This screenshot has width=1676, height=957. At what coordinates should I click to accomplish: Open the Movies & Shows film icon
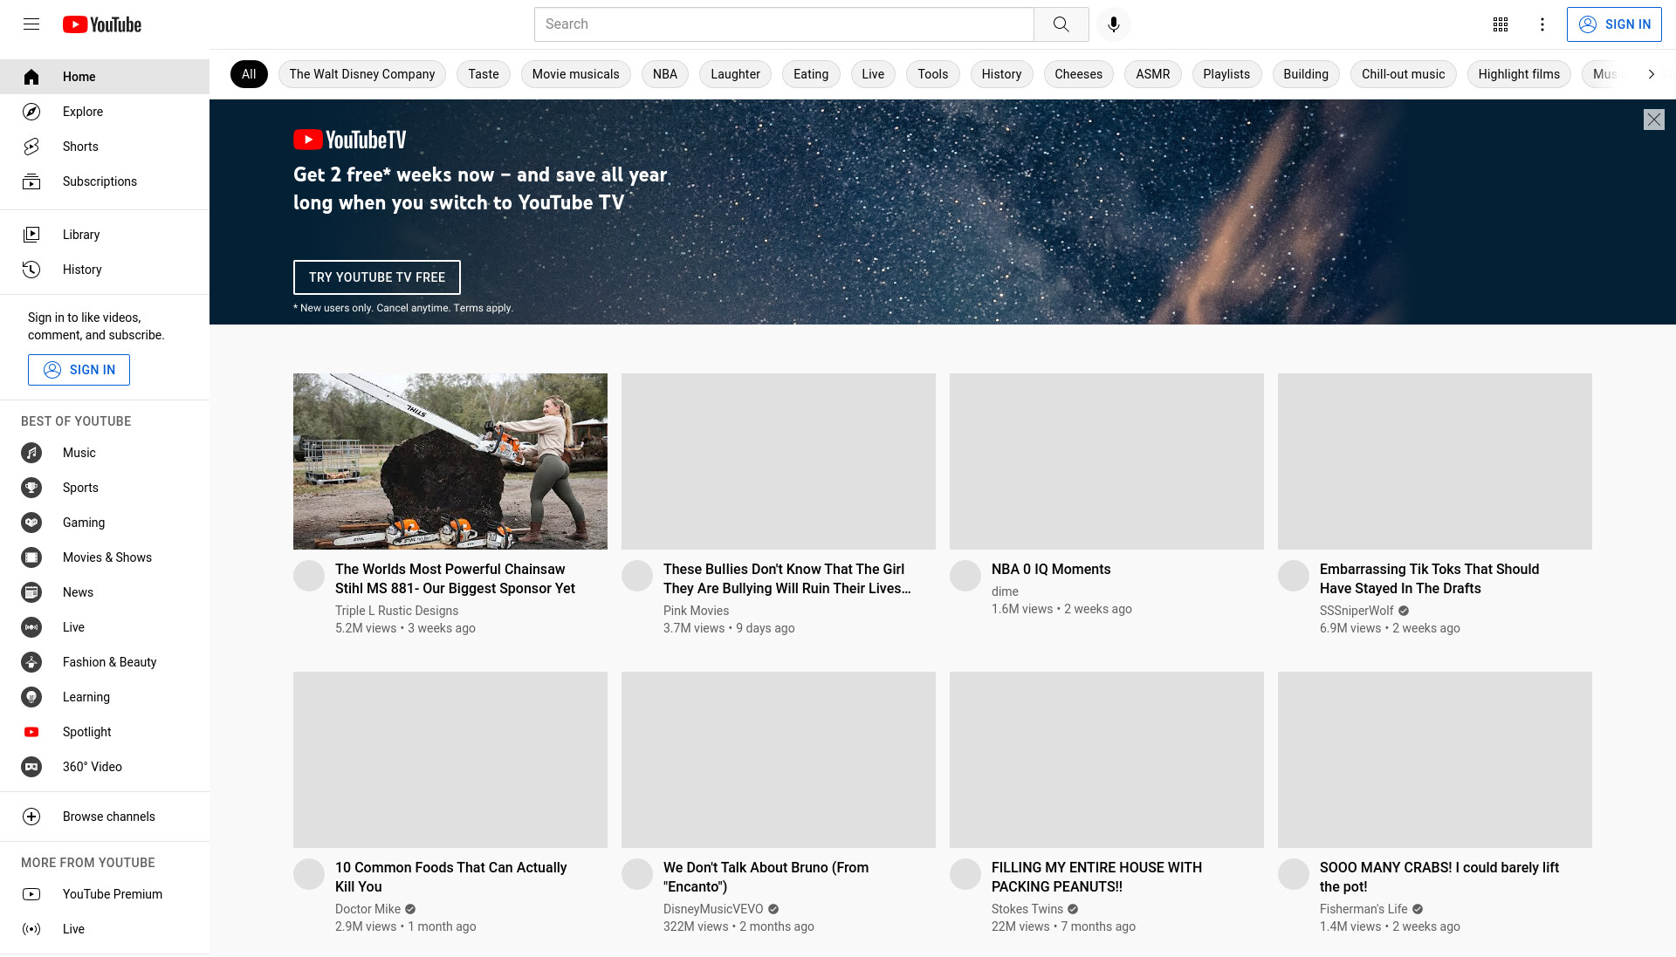click(x=31, y=557)
